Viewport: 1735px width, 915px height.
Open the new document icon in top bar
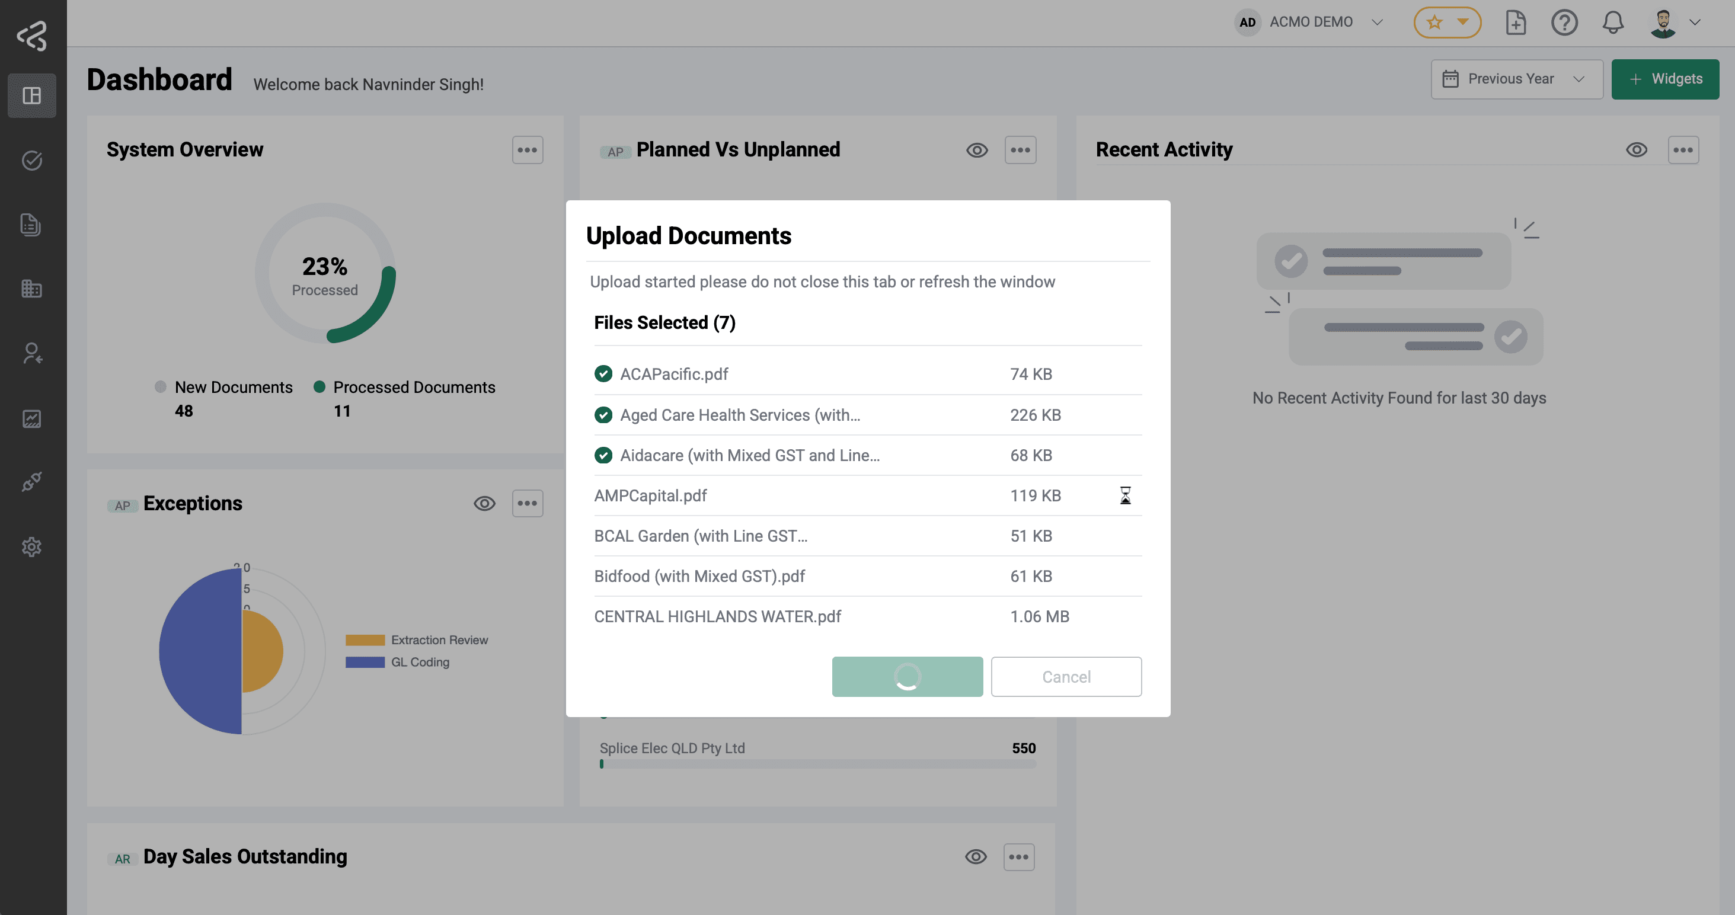tap(1516, 22)
